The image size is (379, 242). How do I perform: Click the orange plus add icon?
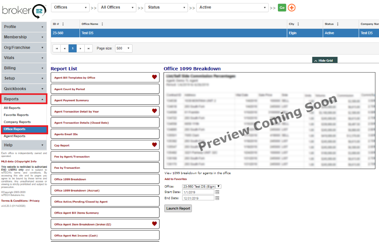click(292, 8)
